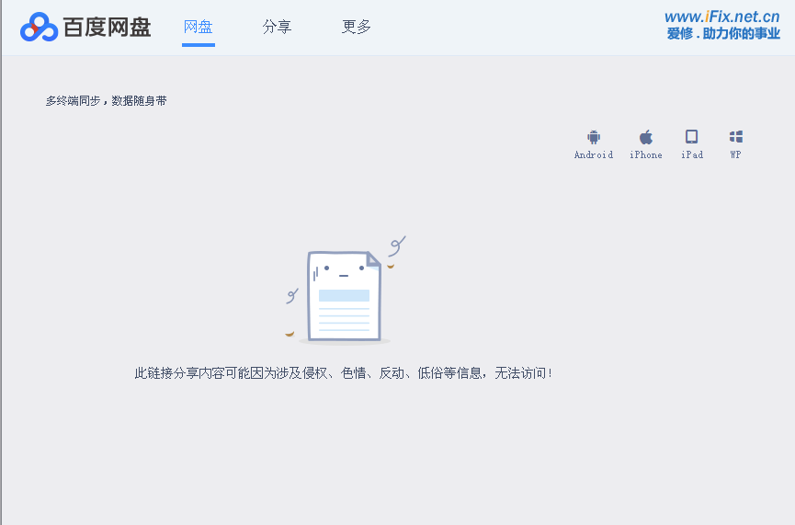Click the sad document face illustration
Screen dimensions: 795x525
click(344, 296)
